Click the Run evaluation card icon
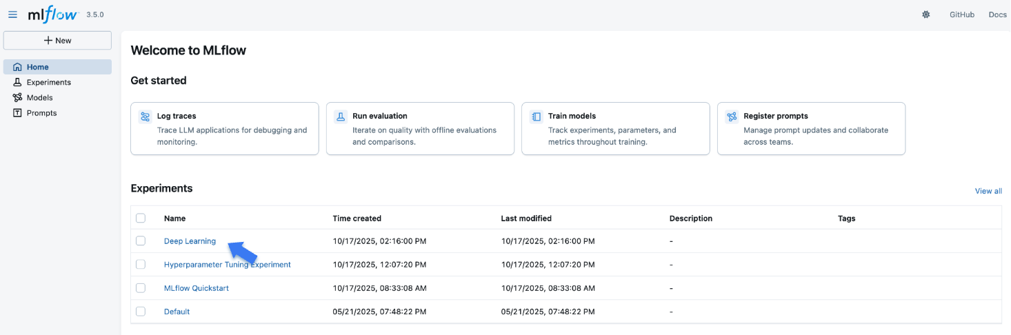This screenshot has height=335, width=1011. pos(341,116)
